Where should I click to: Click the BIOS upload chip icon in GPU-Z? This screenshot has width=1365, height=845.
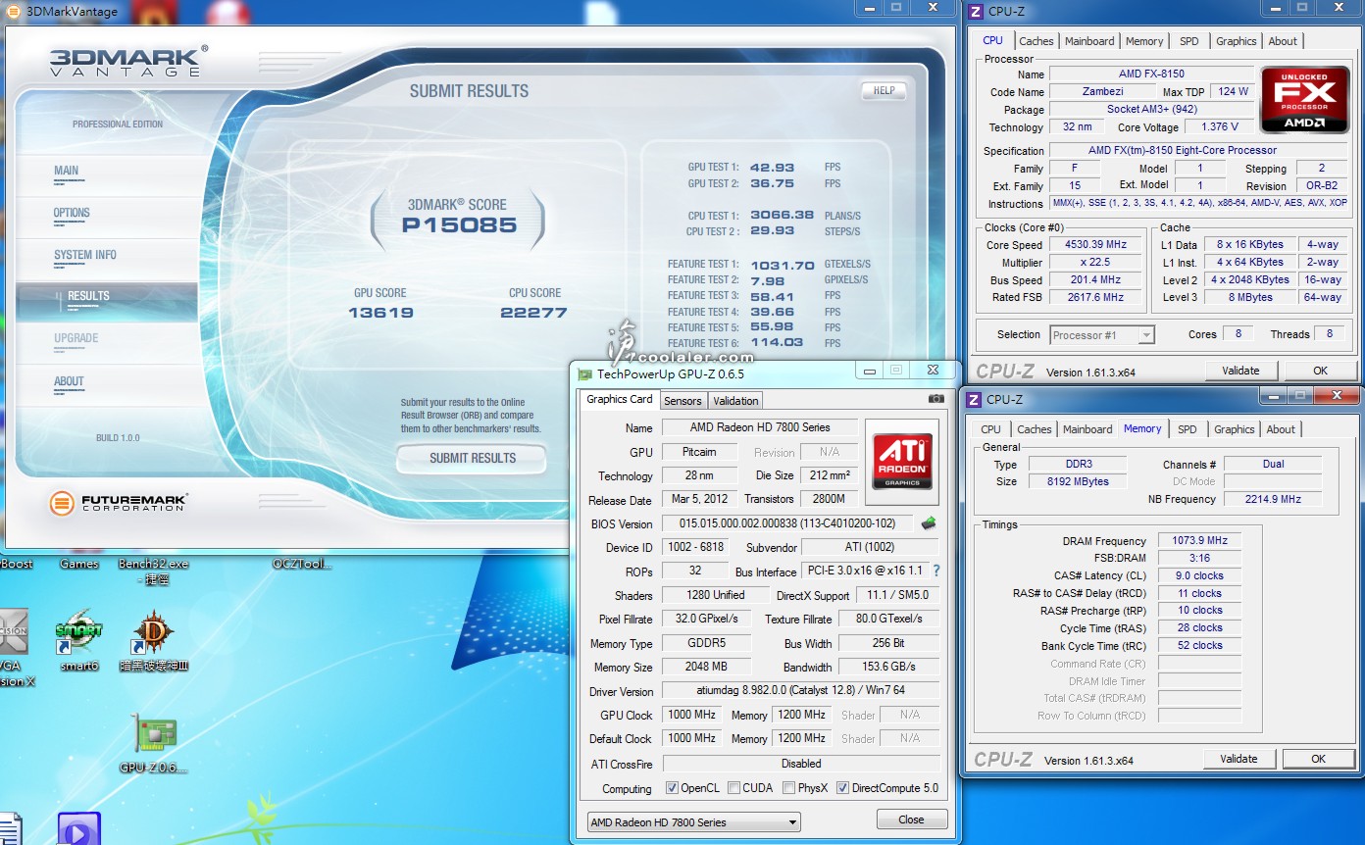pos(928,523)
